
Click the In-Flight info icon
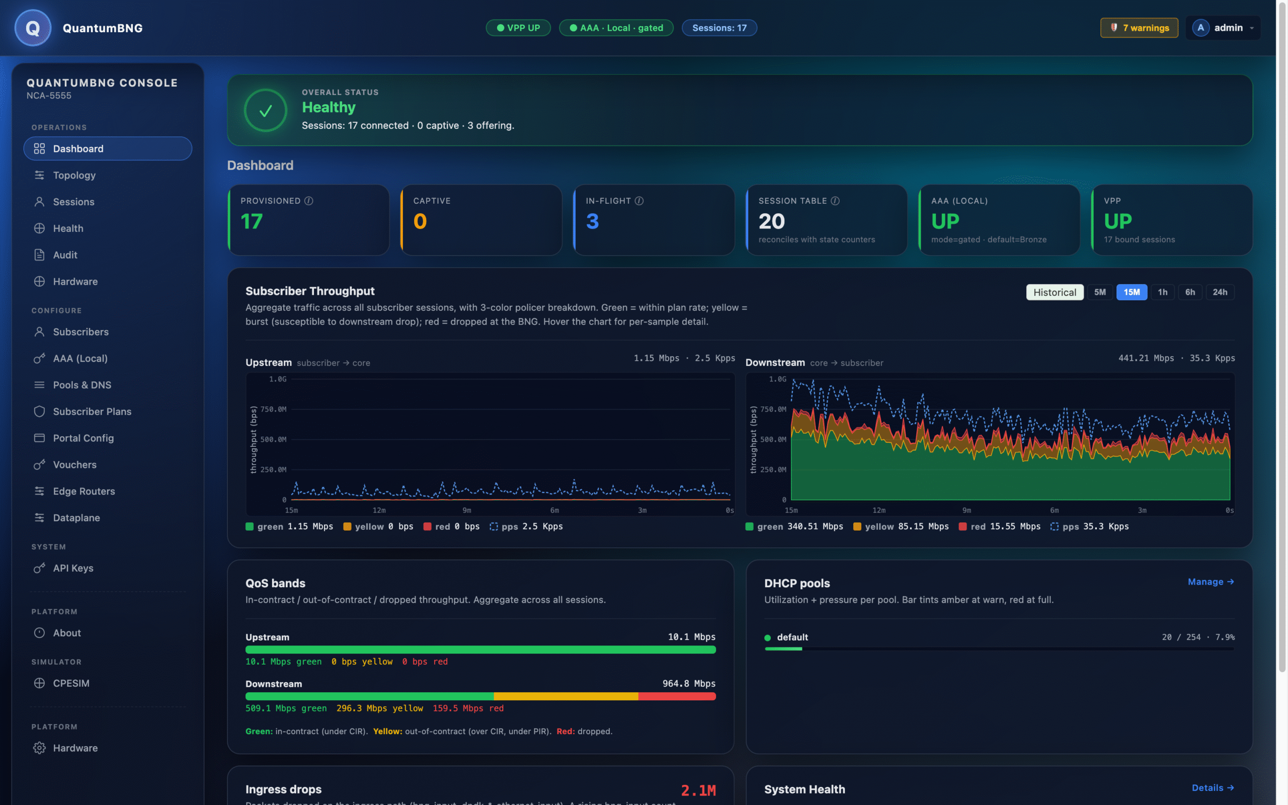[639, 201]
